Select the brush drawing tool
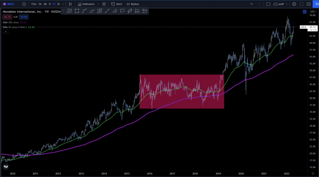Image resolution: width=319 pixels, height=177 pixels. (x=92, y=11)
